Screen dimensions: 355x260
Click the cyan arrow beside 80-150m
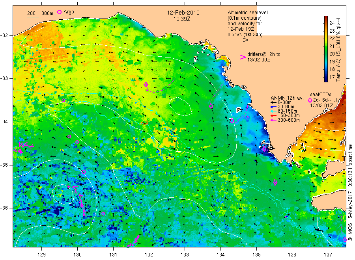coord(273,111)
